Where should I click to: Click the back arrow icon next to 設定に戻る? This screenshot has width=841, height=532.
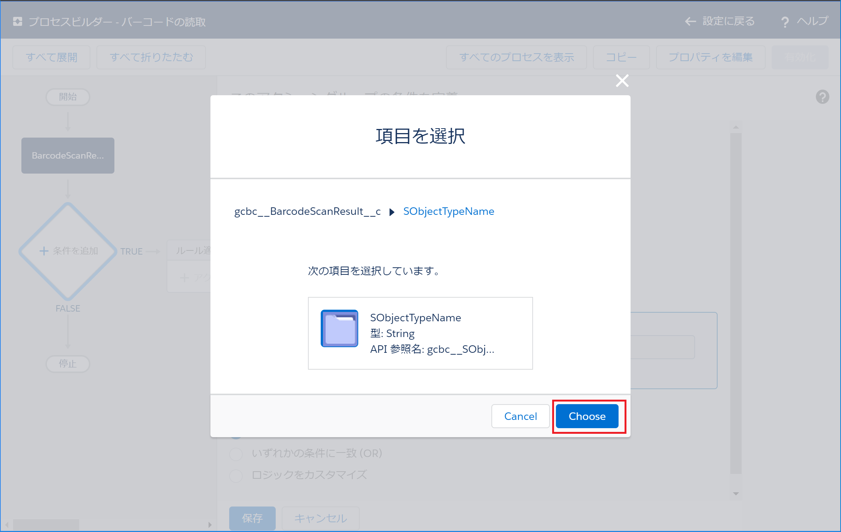click(x=691, y=22)
